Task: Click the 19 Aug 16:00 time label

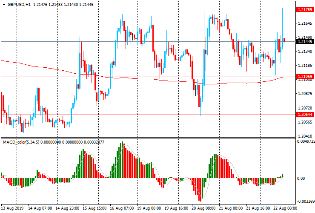Action: [x=176, y=208]
